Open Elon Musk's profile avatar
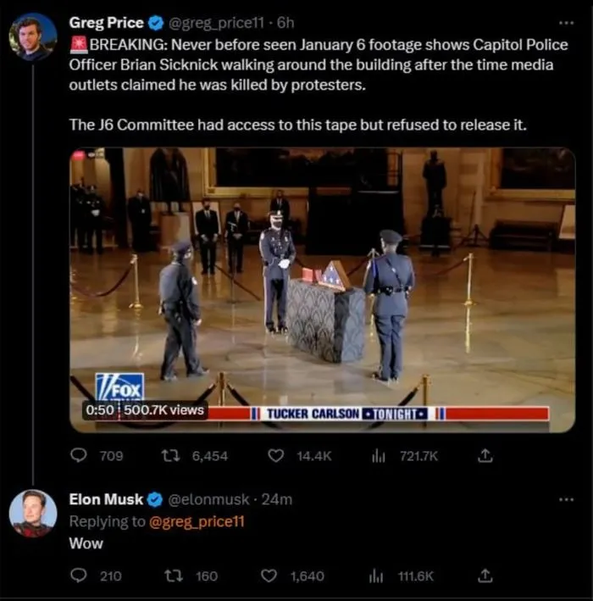 pos(33,513)
